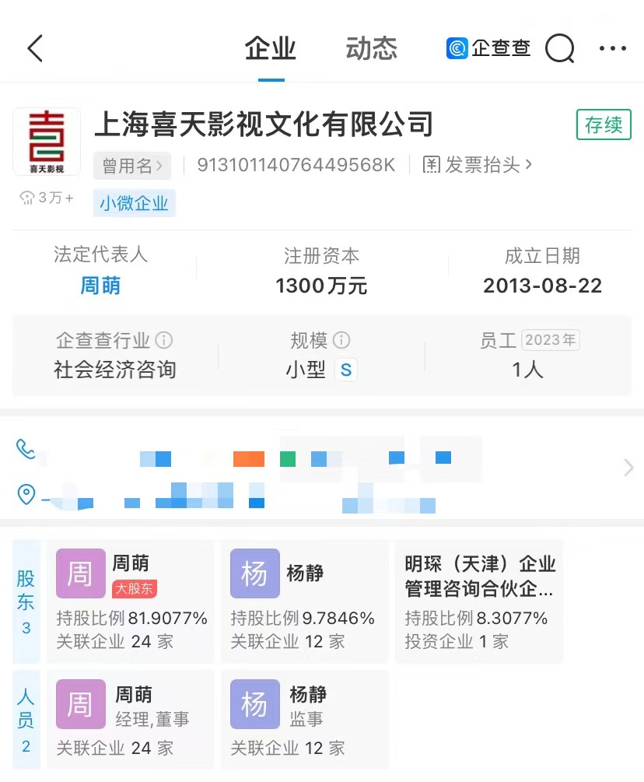
Task: Show info for 企查查行业
Action: (164, 340)
